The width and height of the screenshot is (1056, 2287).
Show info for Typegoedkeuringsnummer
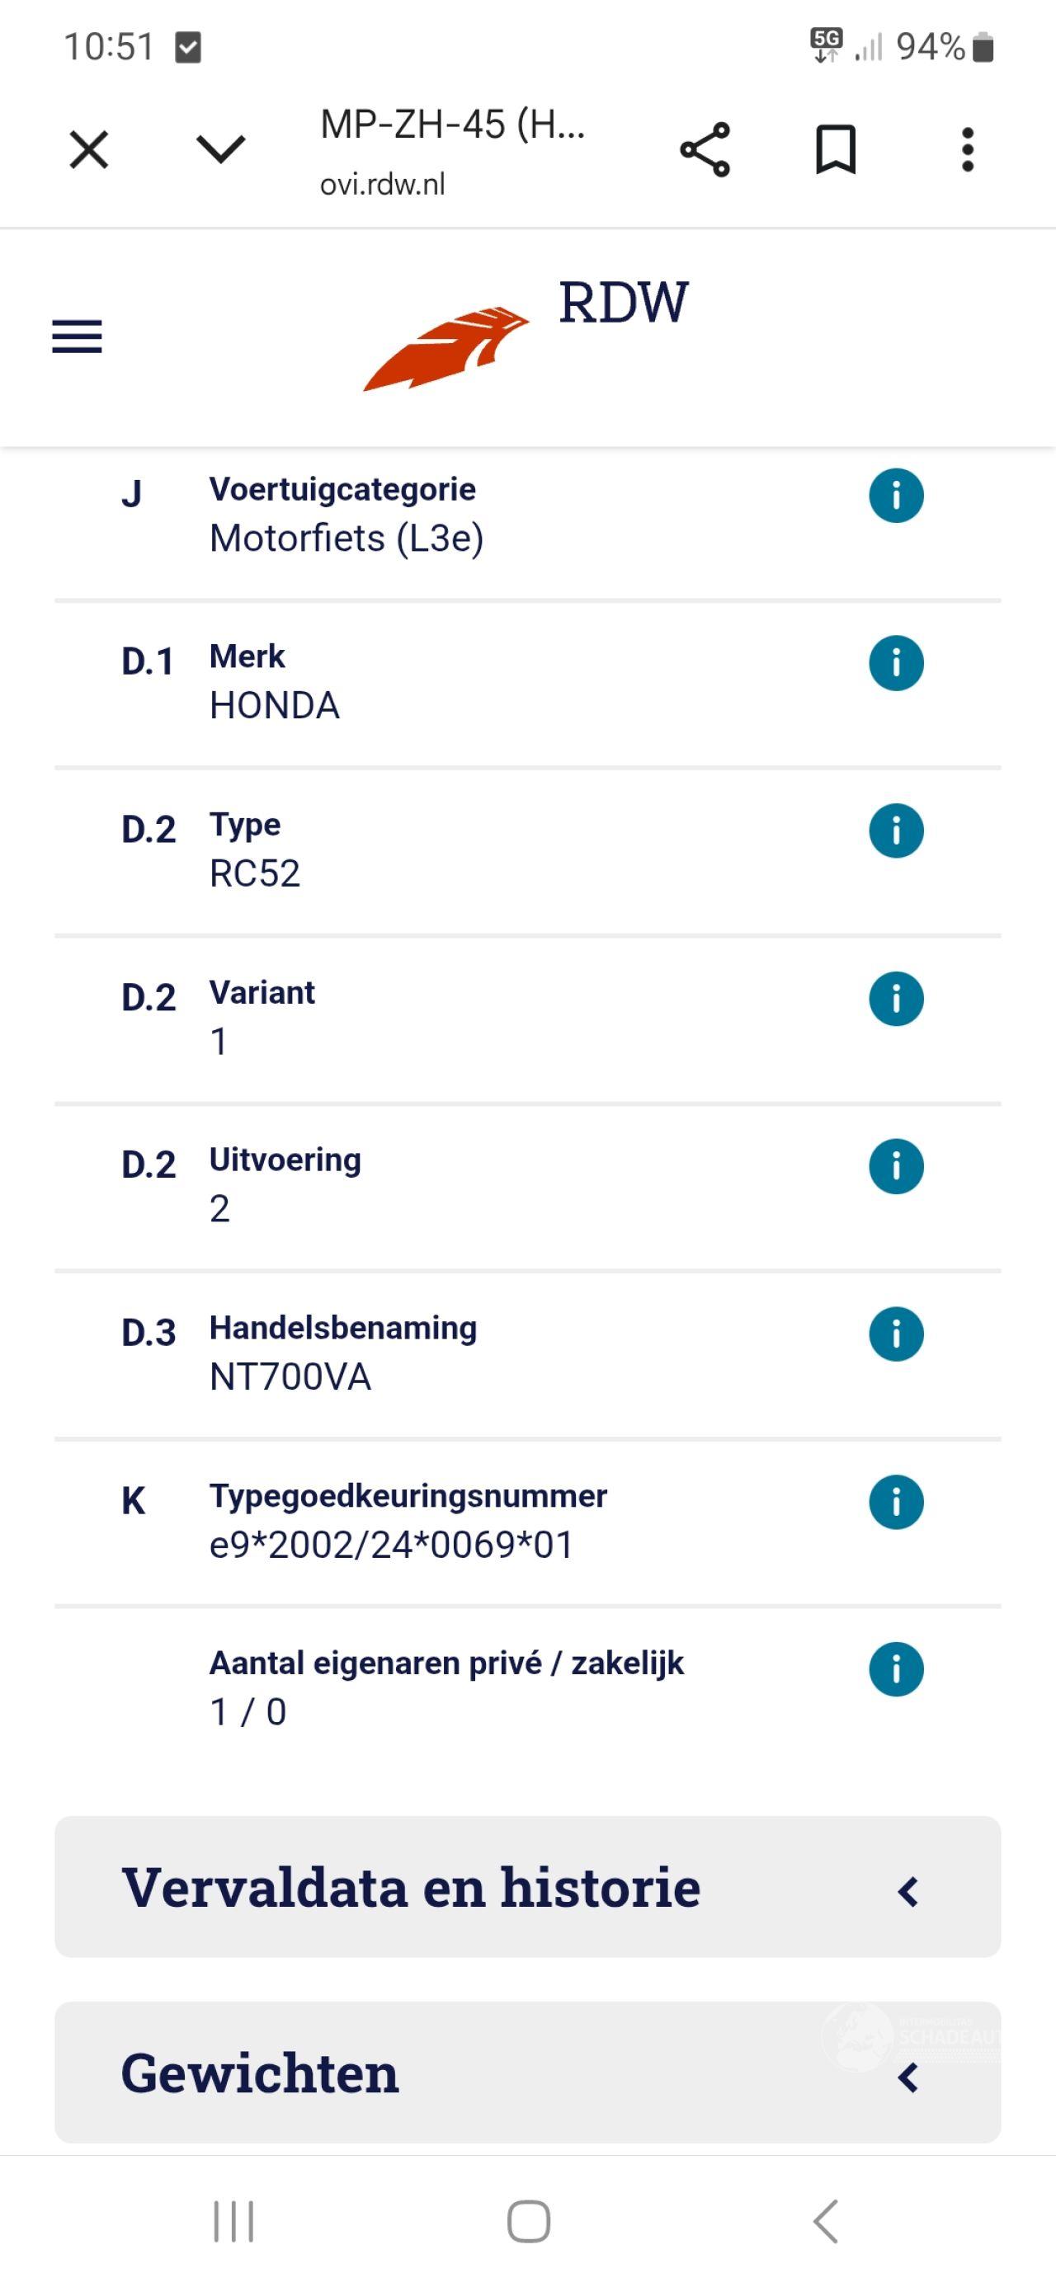[x=895, y=1502]
